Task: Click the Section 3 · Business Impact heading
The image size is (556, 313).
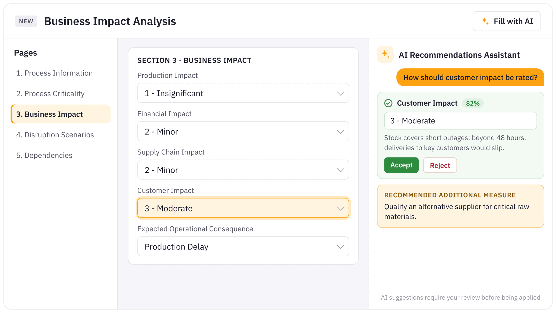Action: (194, 60)
